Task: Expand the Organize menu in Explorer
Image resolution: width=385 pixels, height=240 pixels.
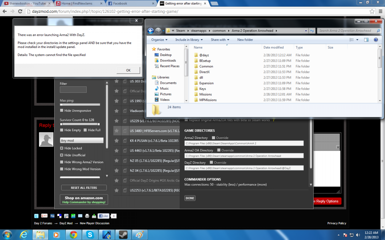Action: click(159, 40)
